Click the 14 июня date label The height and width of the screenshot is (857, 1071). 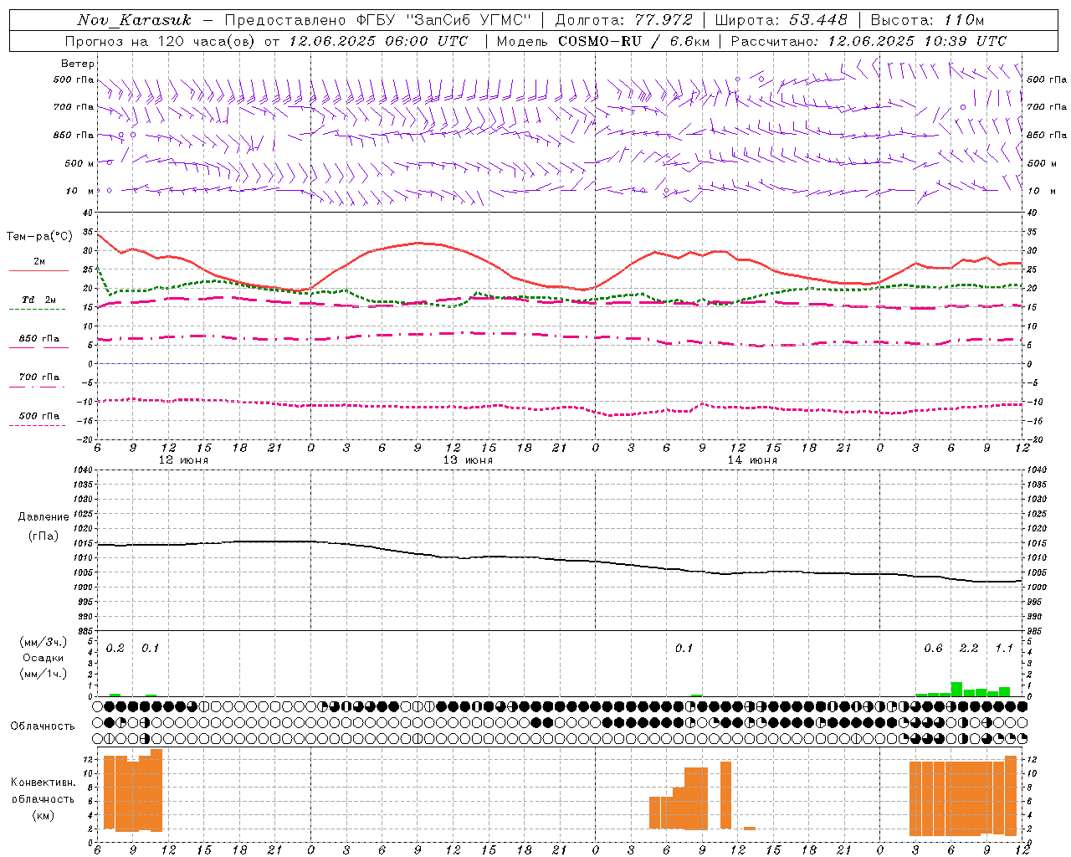pos(752,460)
